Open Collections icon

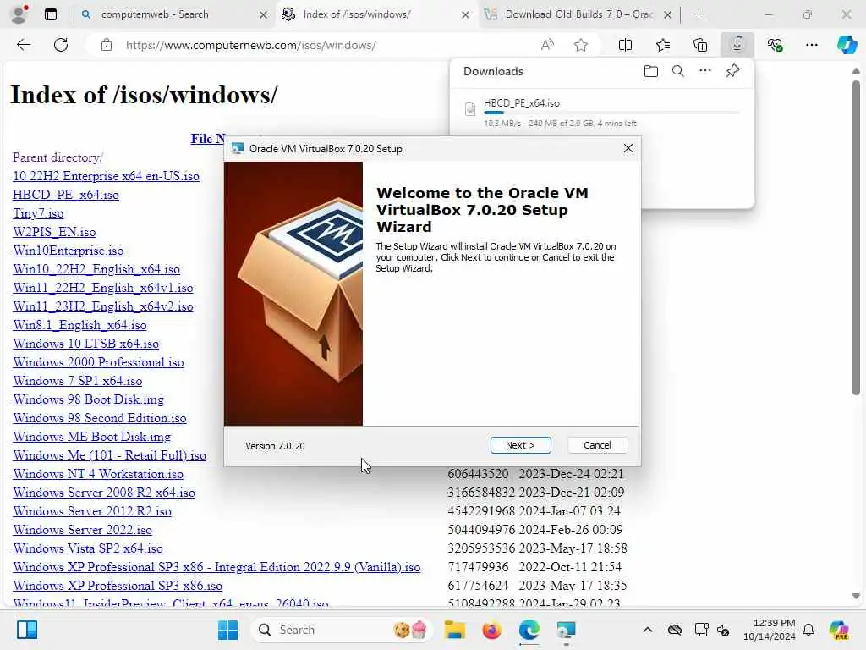699,45
